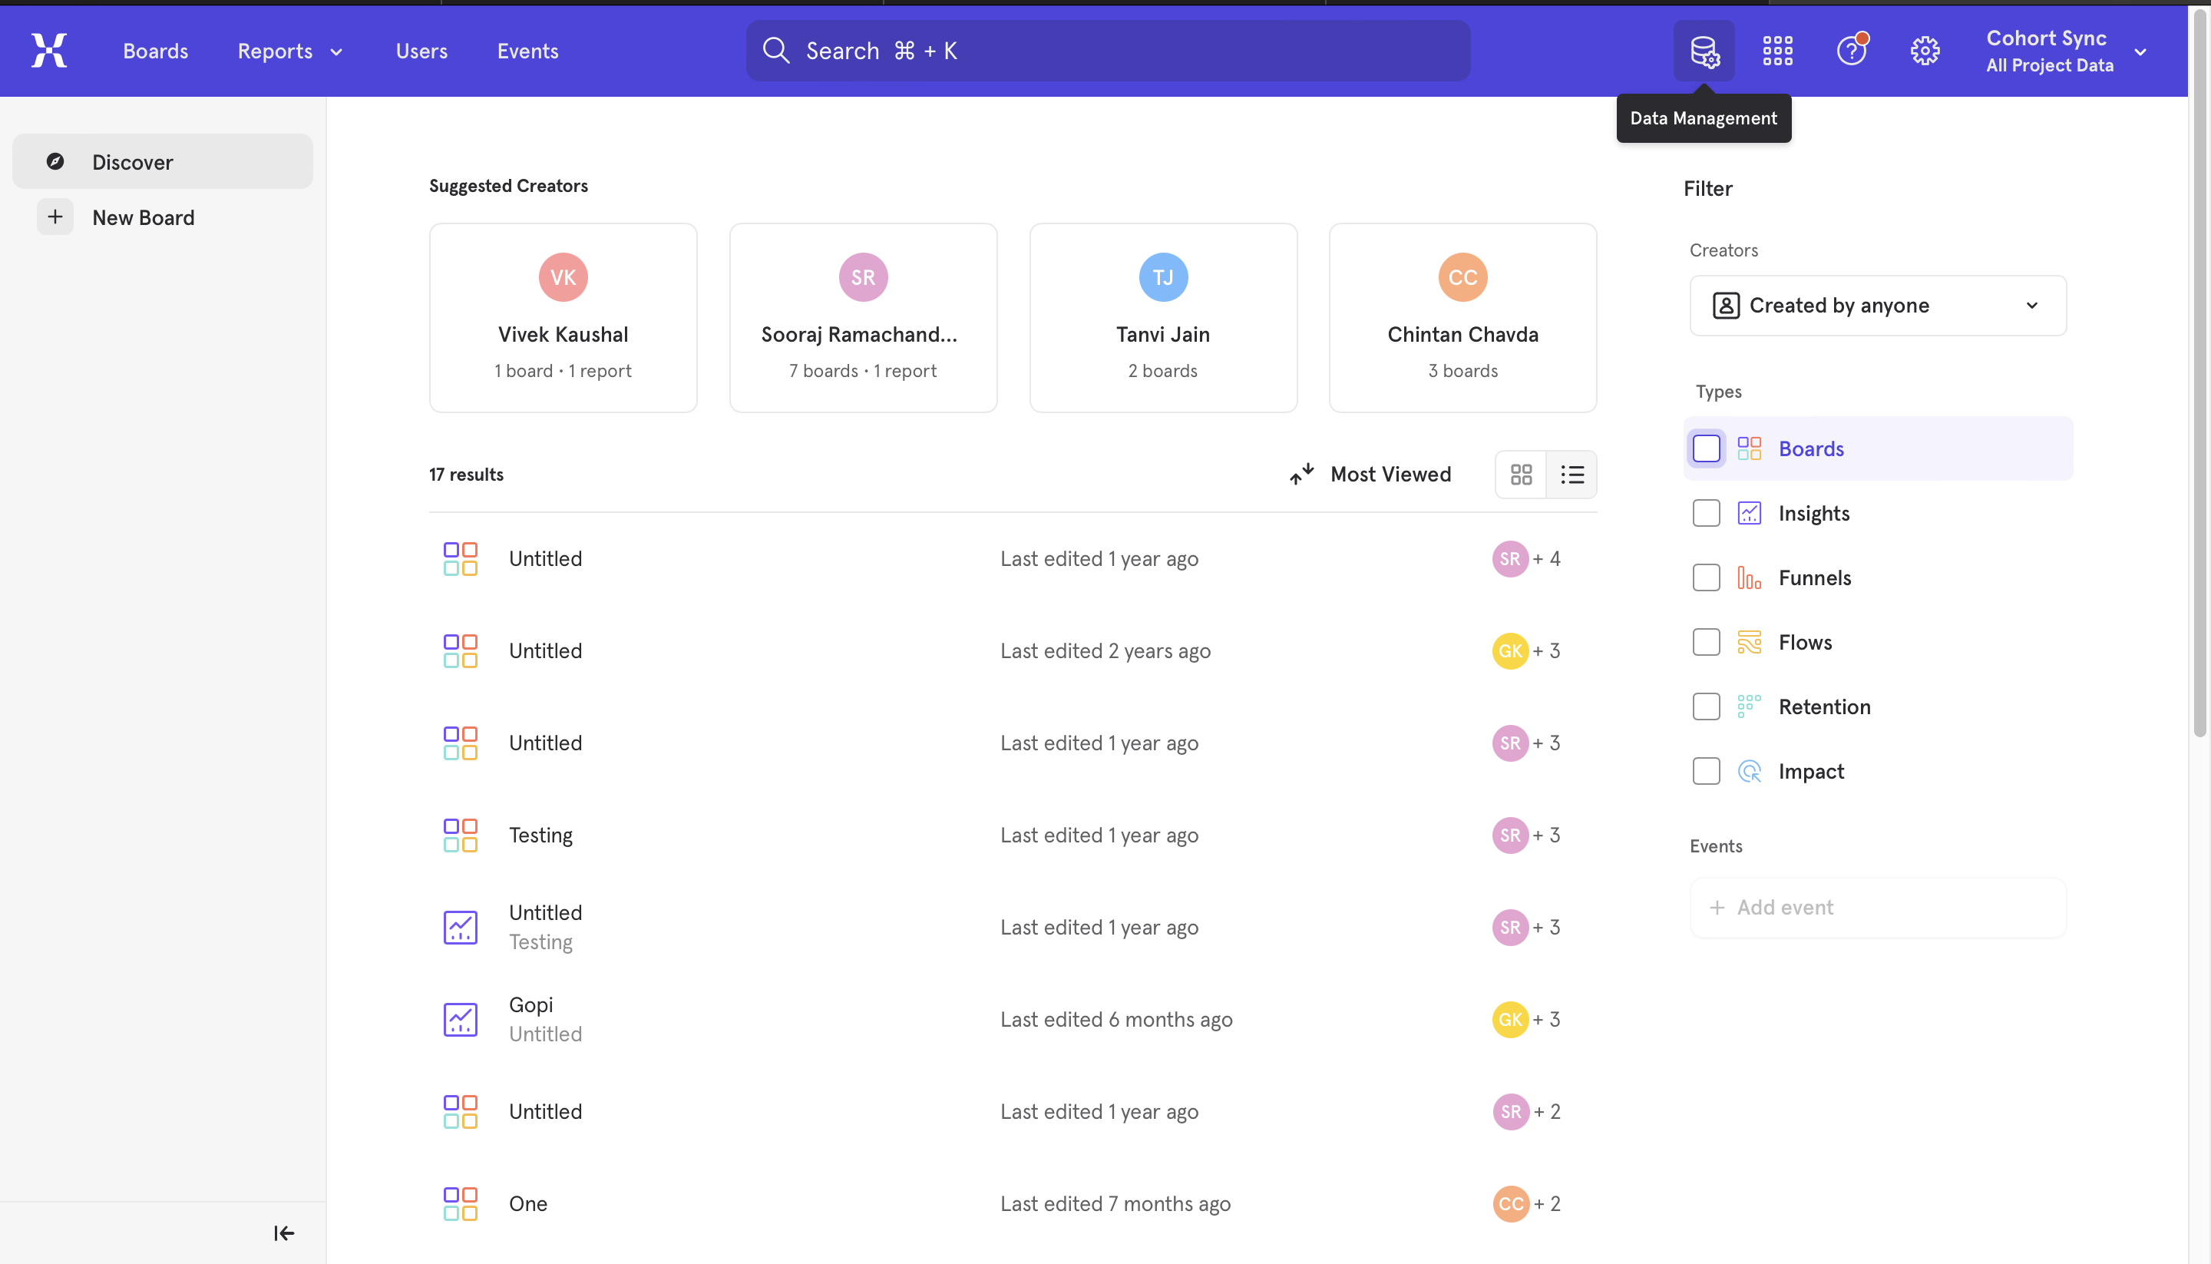Click New Board in sidebar
2211x1264 pixels.
point(143,217)
